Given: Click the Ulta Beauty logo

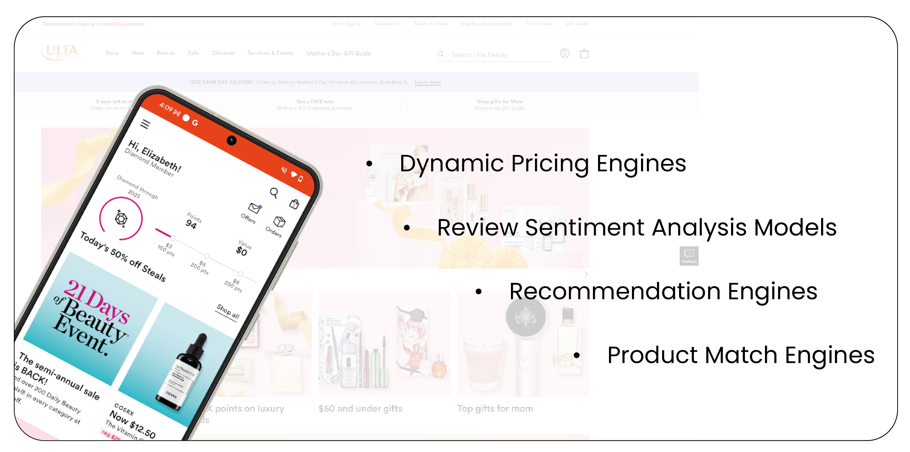Looking at the screenshot, I should click(60, 52).
